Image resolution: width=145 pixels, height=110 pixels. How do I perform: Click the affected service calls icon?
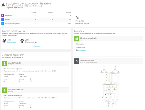click(x=22, y=41)
